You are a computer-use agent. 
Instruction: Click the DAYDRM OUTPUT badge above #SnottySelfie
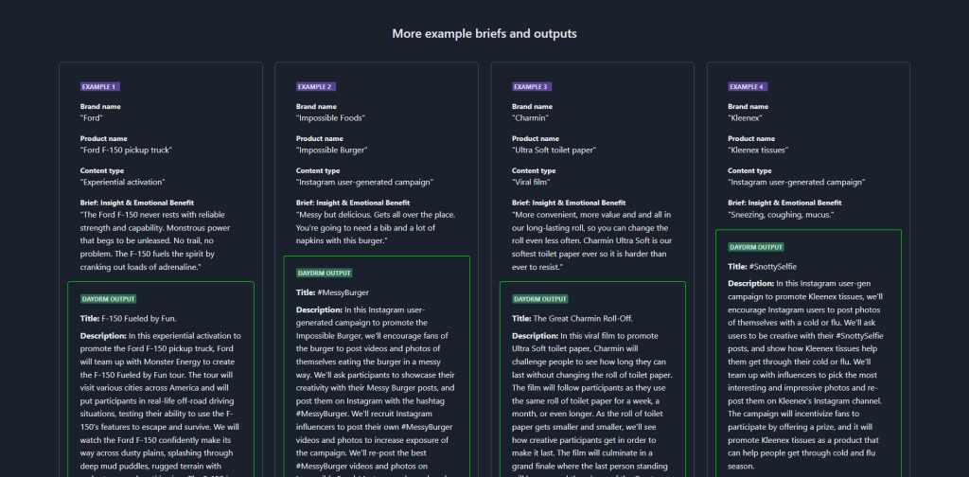tap(758, 247)
